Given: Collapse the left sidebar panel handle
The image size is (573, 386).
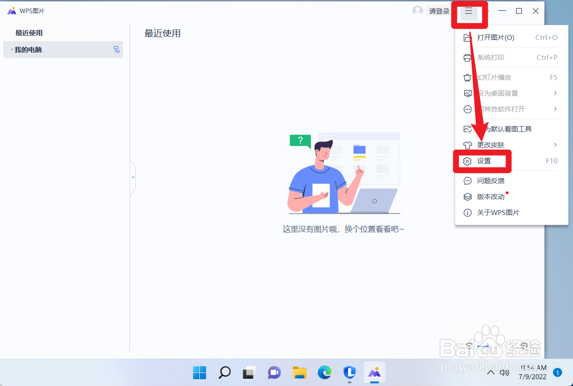Looking at the screenshot, I should pyautogui.click(x=133, y=177).
